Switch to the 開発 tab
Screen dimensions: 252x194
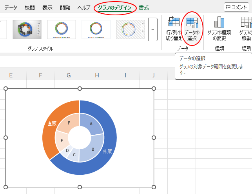[65, 7]
